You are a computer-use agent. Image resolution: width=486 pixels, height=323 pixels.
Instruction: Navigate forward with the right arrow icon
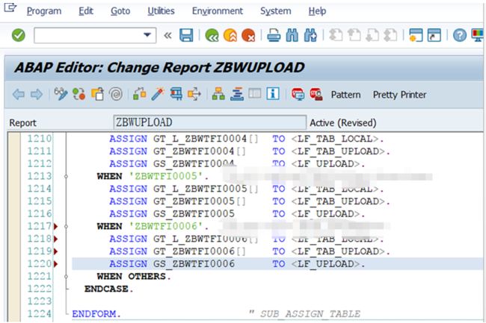click(37, 94)
